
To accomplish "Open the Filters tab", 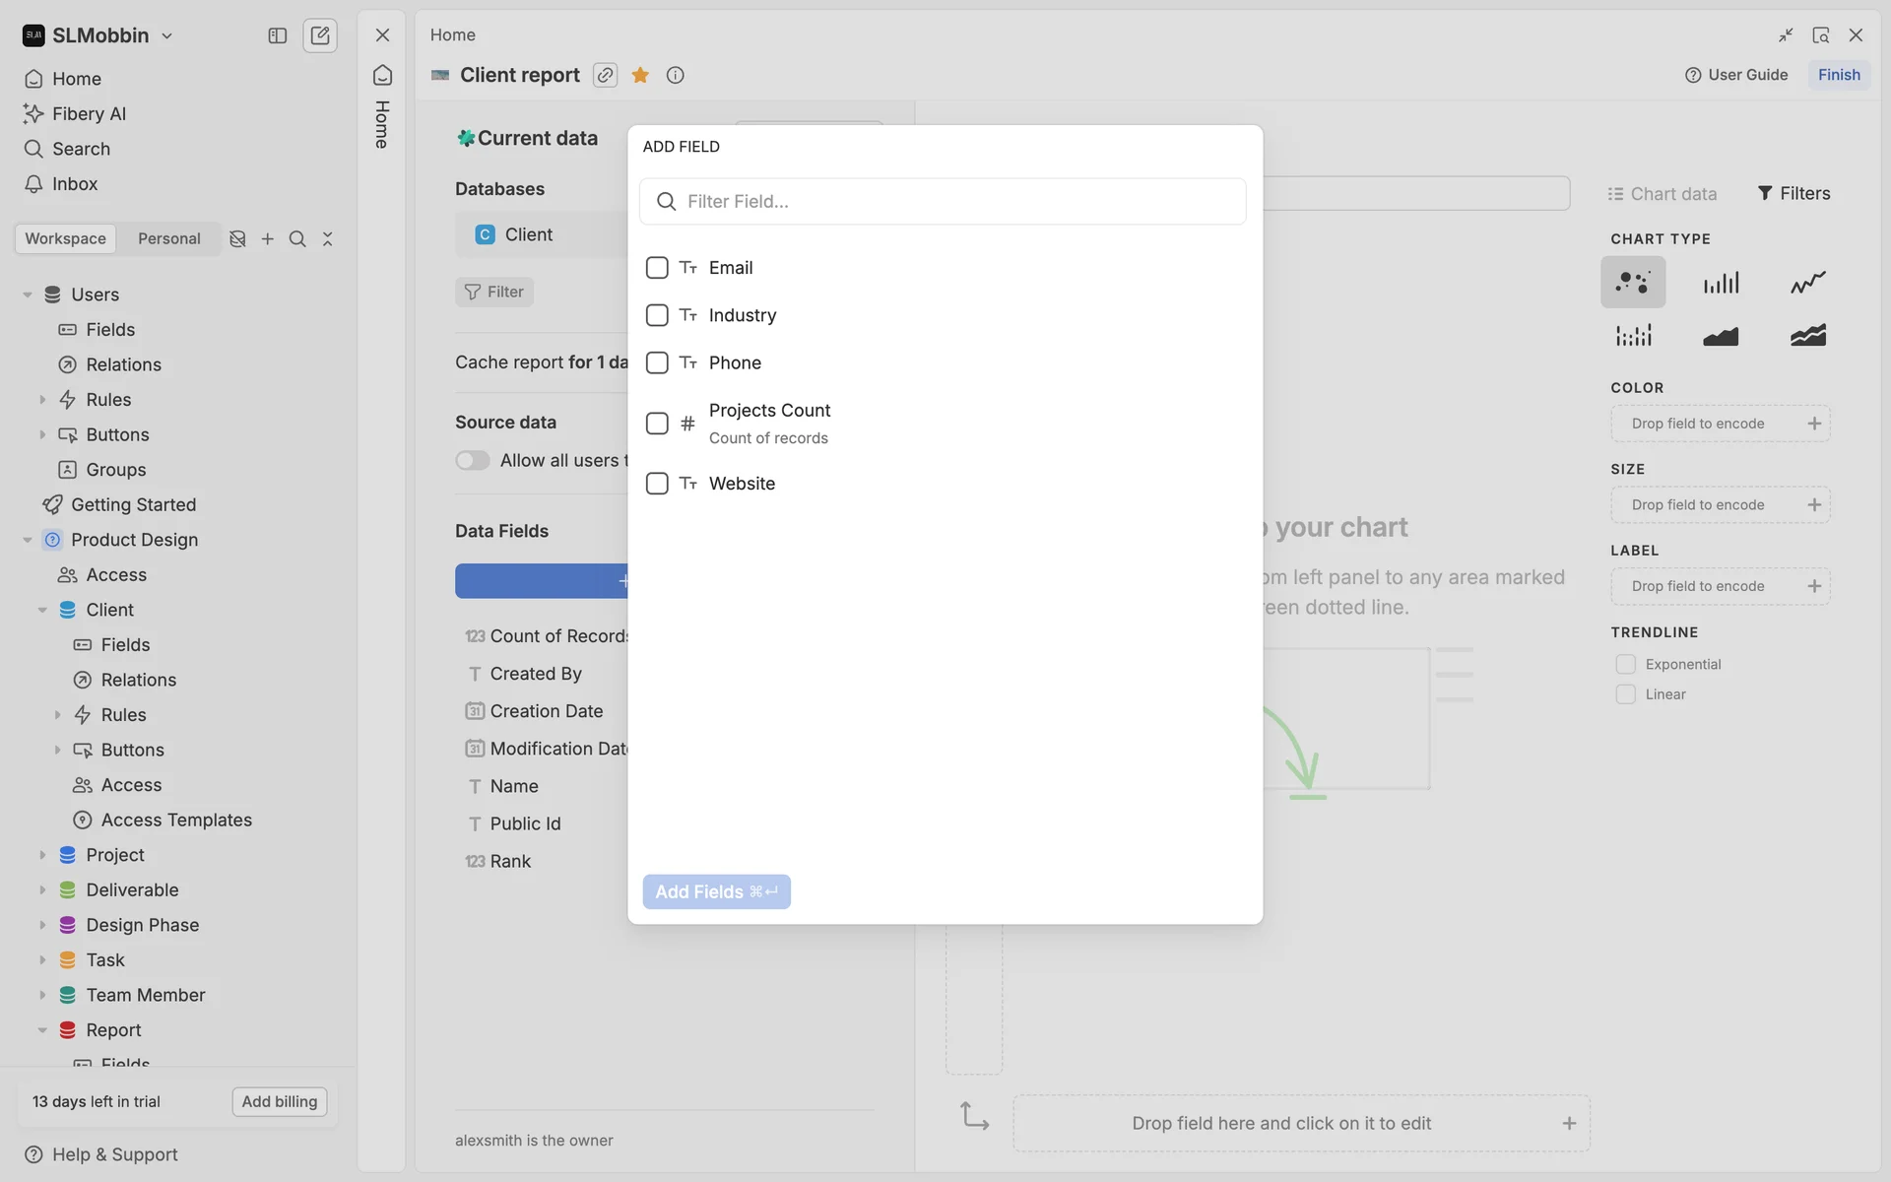I will (x=1793, y=193).
